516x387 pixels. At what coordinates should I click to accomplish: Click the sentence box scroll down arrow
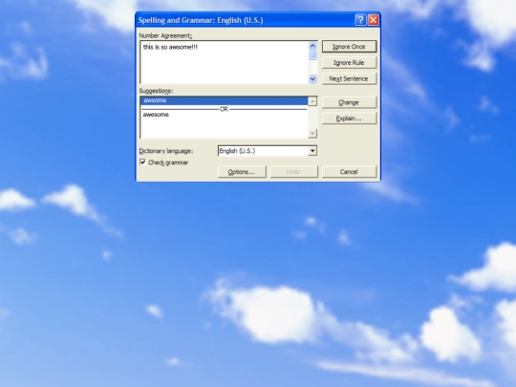pyautogui.click(x=312, y=79)
